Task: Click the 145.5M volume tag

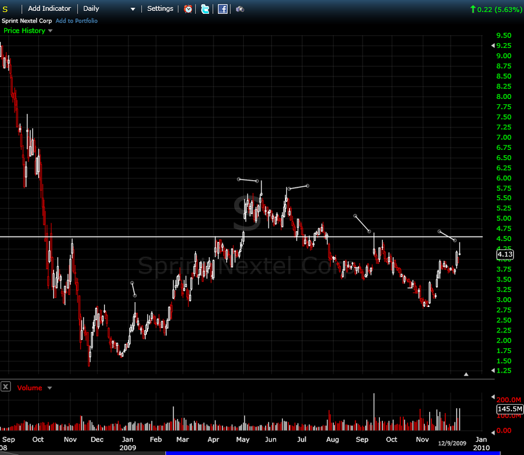Action: pyautogui.click(x=510, y=409)
